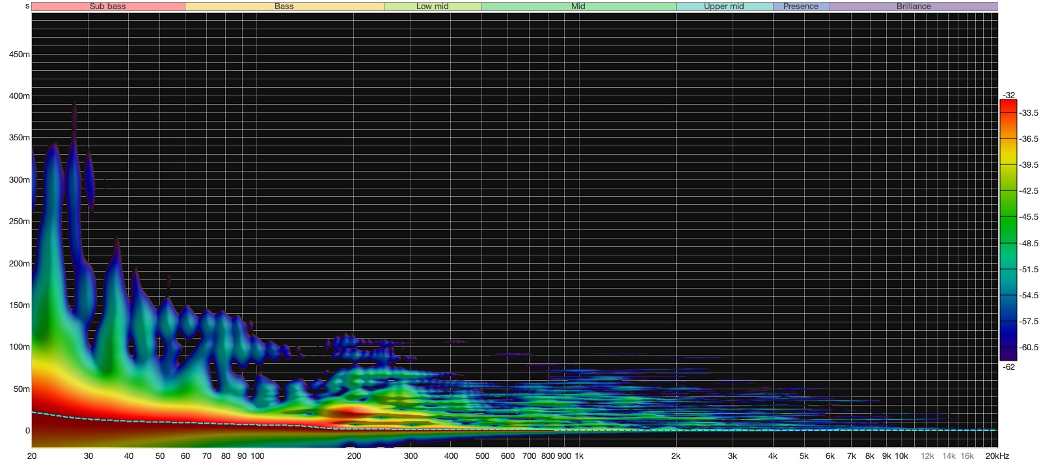Screen dimensions: 1041x464
Task: Click the 1k frequency axis label
Action: point(579,456)
